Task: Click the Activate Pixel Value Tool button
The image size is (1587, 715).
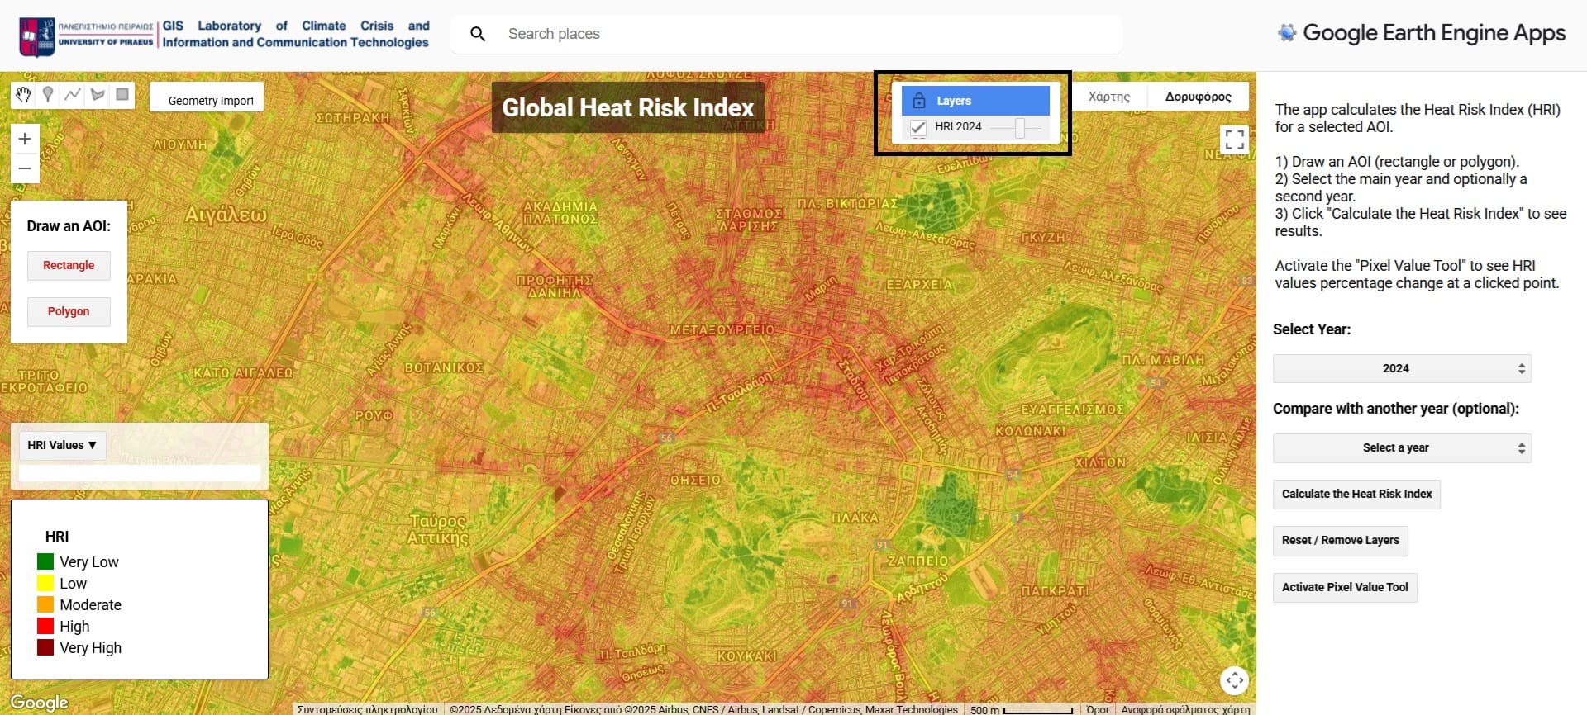Action: click(x=1345, y=587)
